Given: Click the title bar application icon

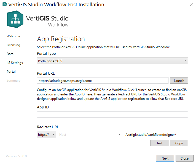Looking at the screenshot, I should point(5,4).
